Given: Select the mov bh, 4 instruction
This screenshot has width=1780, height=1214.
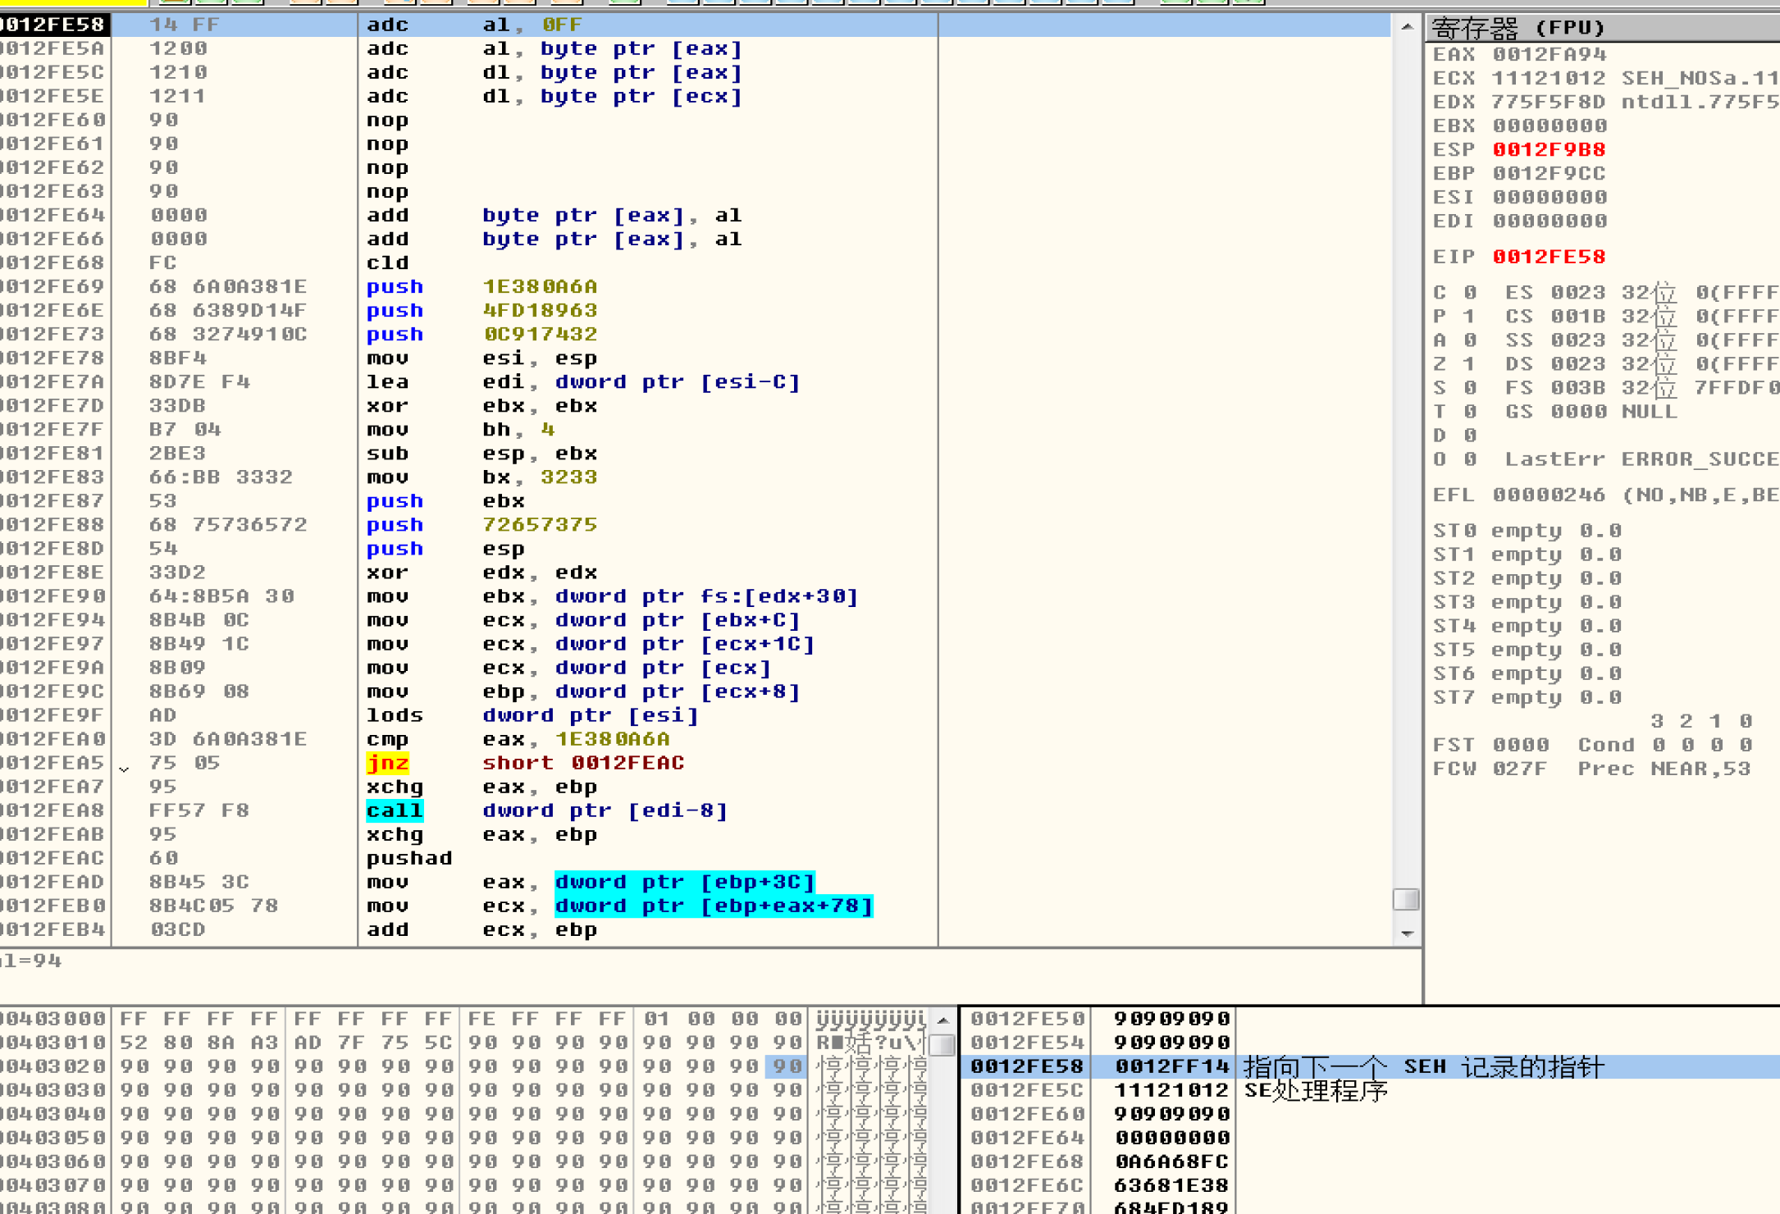Looking at the screenshot, I should (460, 429).
